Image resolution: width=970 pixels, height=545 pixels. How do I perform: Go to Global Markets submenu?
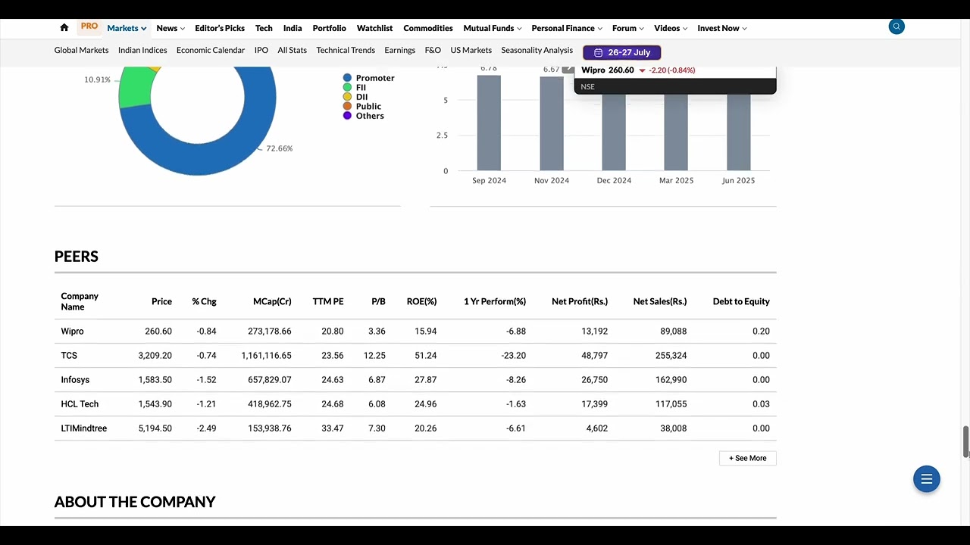click(81, 50)
